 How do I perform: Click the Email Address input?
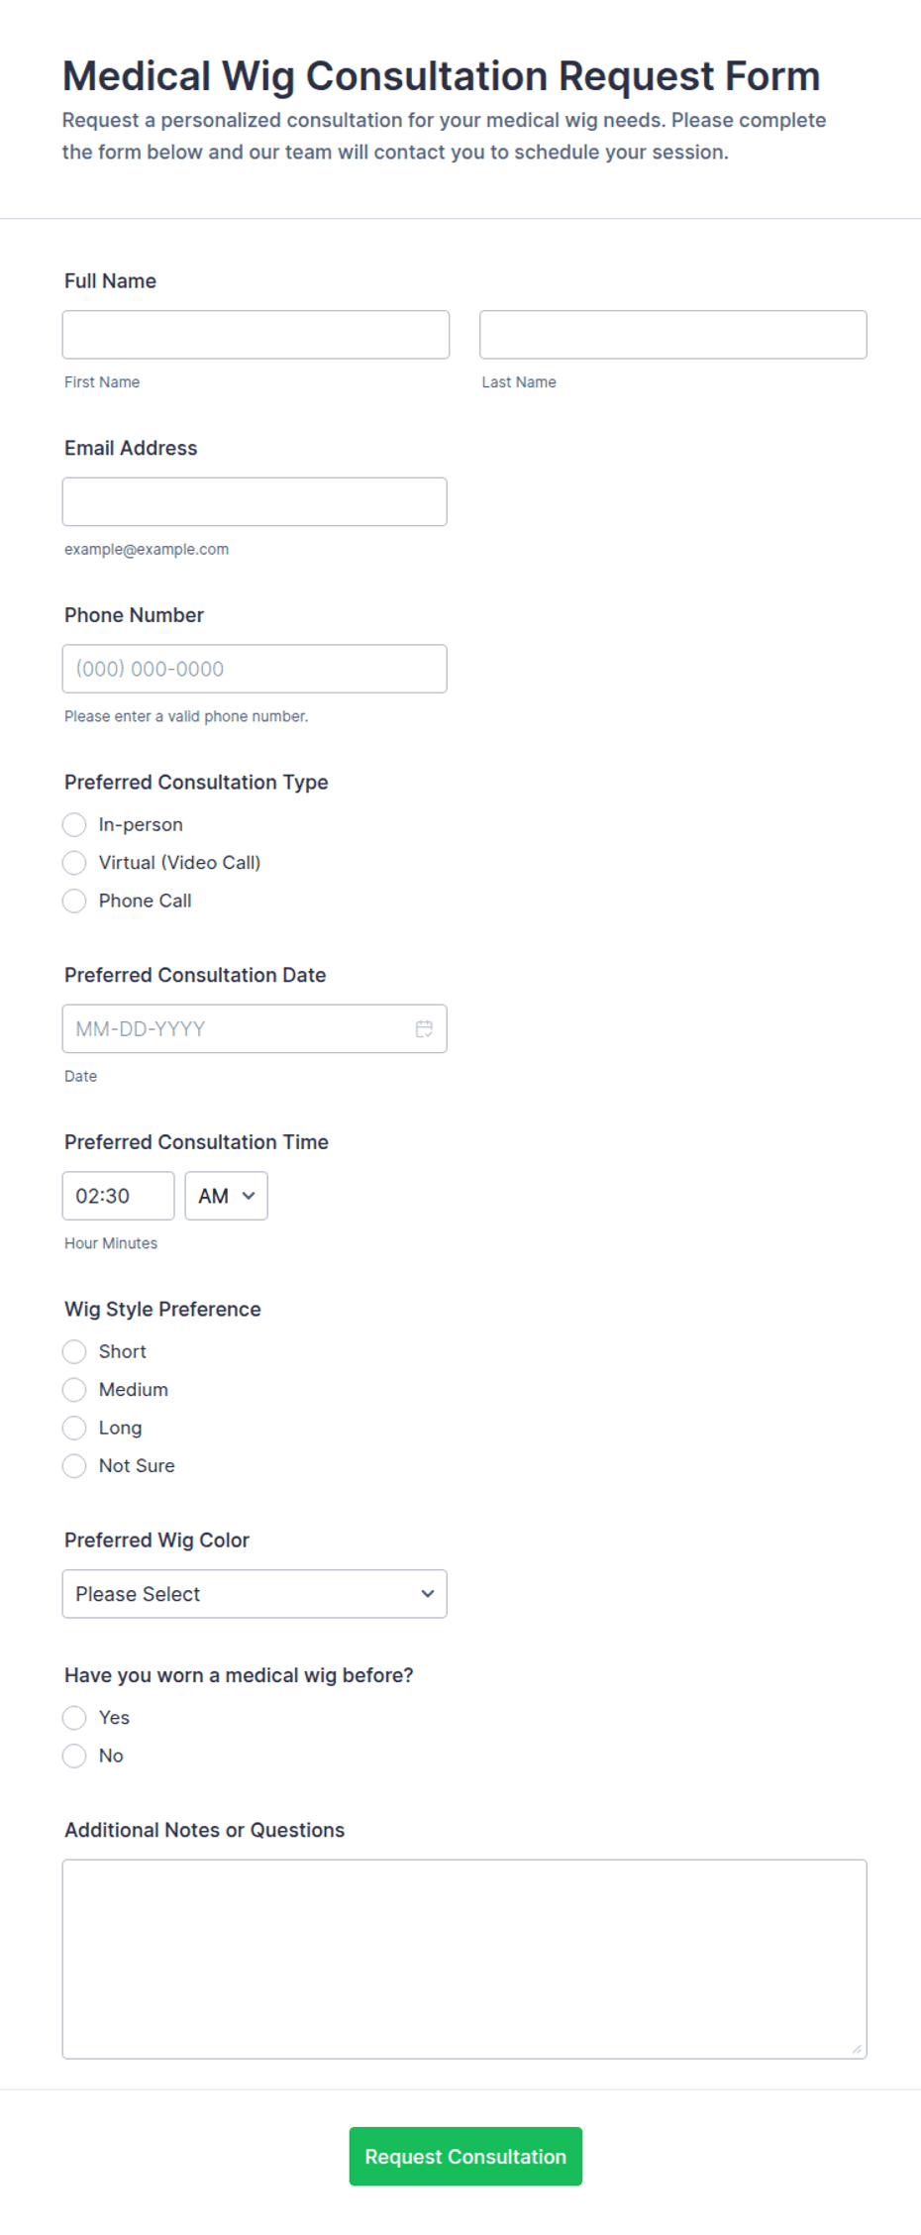tap(255, 502)
